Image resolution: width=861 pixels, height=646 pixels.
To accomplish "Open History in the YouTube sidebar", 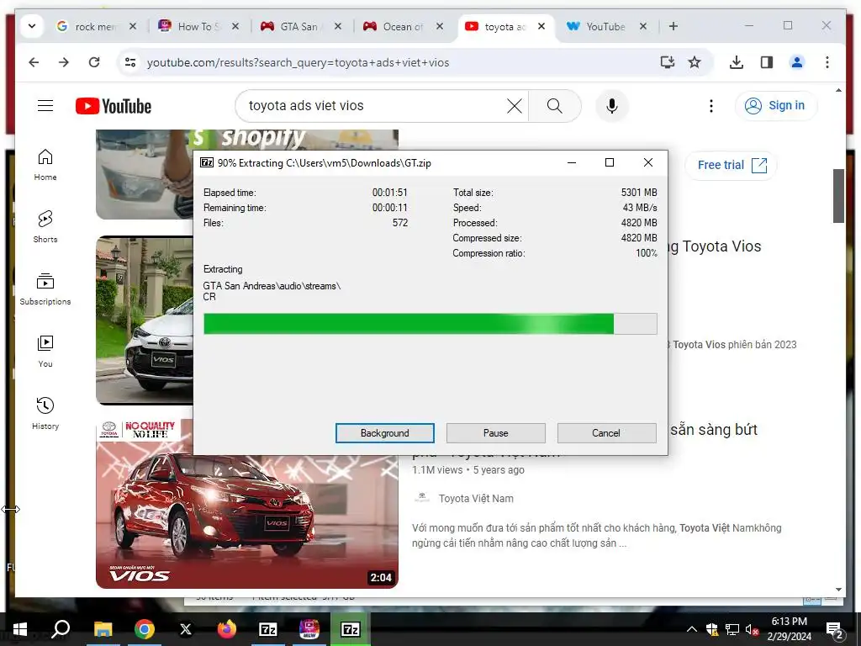I will coord(45,414).
